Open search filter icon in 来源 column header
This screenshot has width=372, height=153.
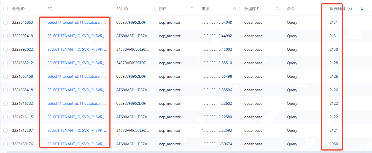click(x=235, y=9)
